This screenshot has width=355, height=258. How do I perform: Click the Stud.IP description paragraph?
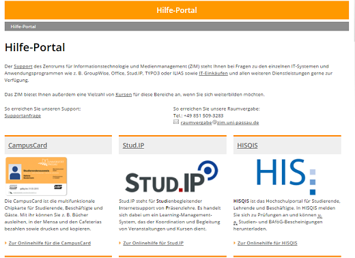tap(170, 215)
